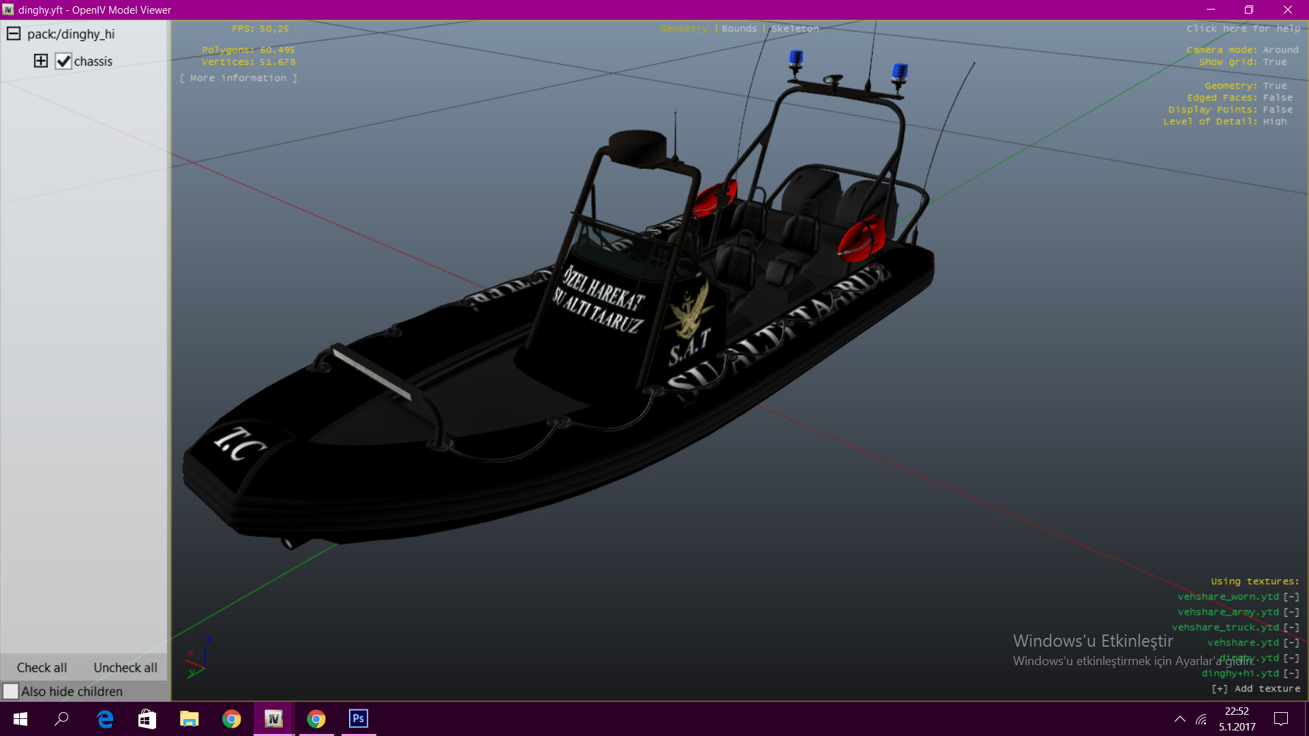The image size is (1309, 736).
Task: Show hidden system tray icons
Action: (x=1179, y=719)
